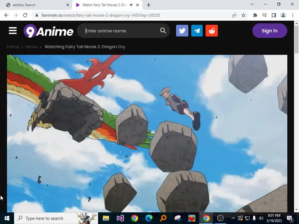
Task: Click the microphone tray icon
Action: (x=254, y=218)
